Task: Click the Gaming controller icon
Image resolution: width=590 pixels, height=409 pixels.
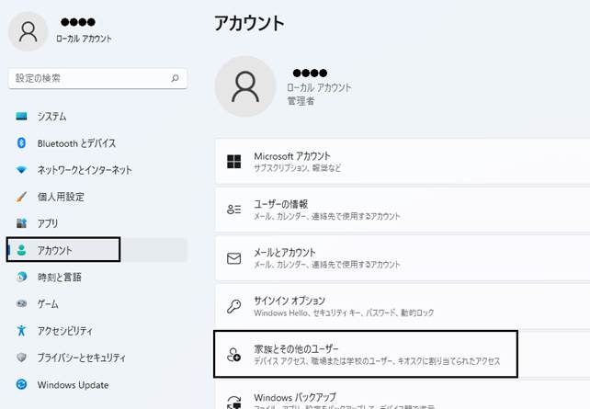Action: (21, 303)
